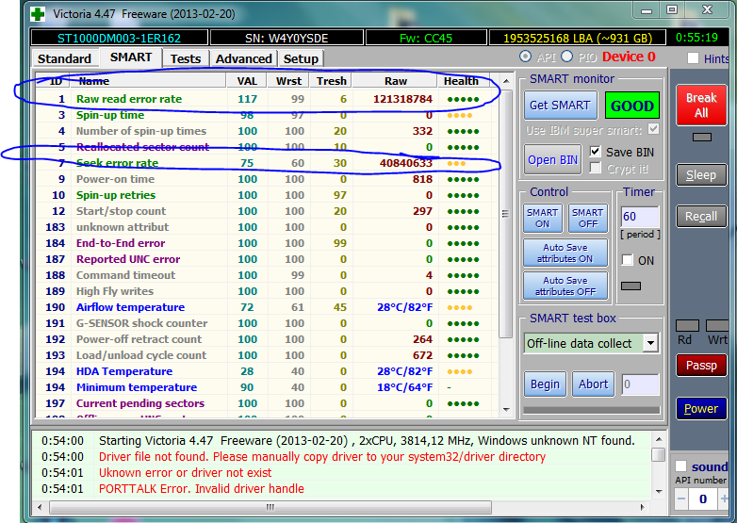Open the Off-line data collect dropdown

coord(649,343)
